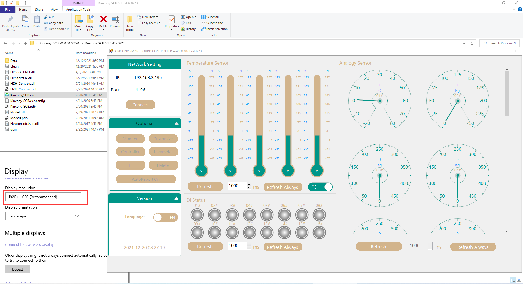Open the Display resolution dropdown

[x=43, y=197]
